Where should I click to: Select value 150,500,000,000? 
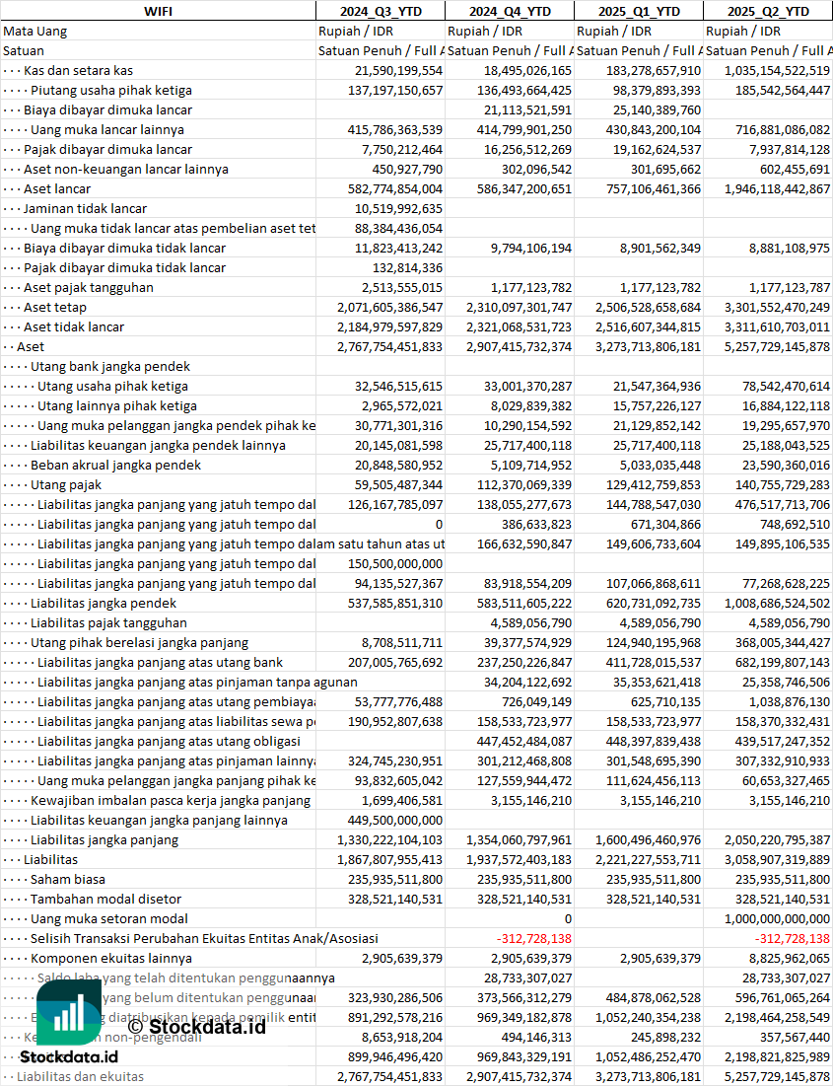coord(394,564)
